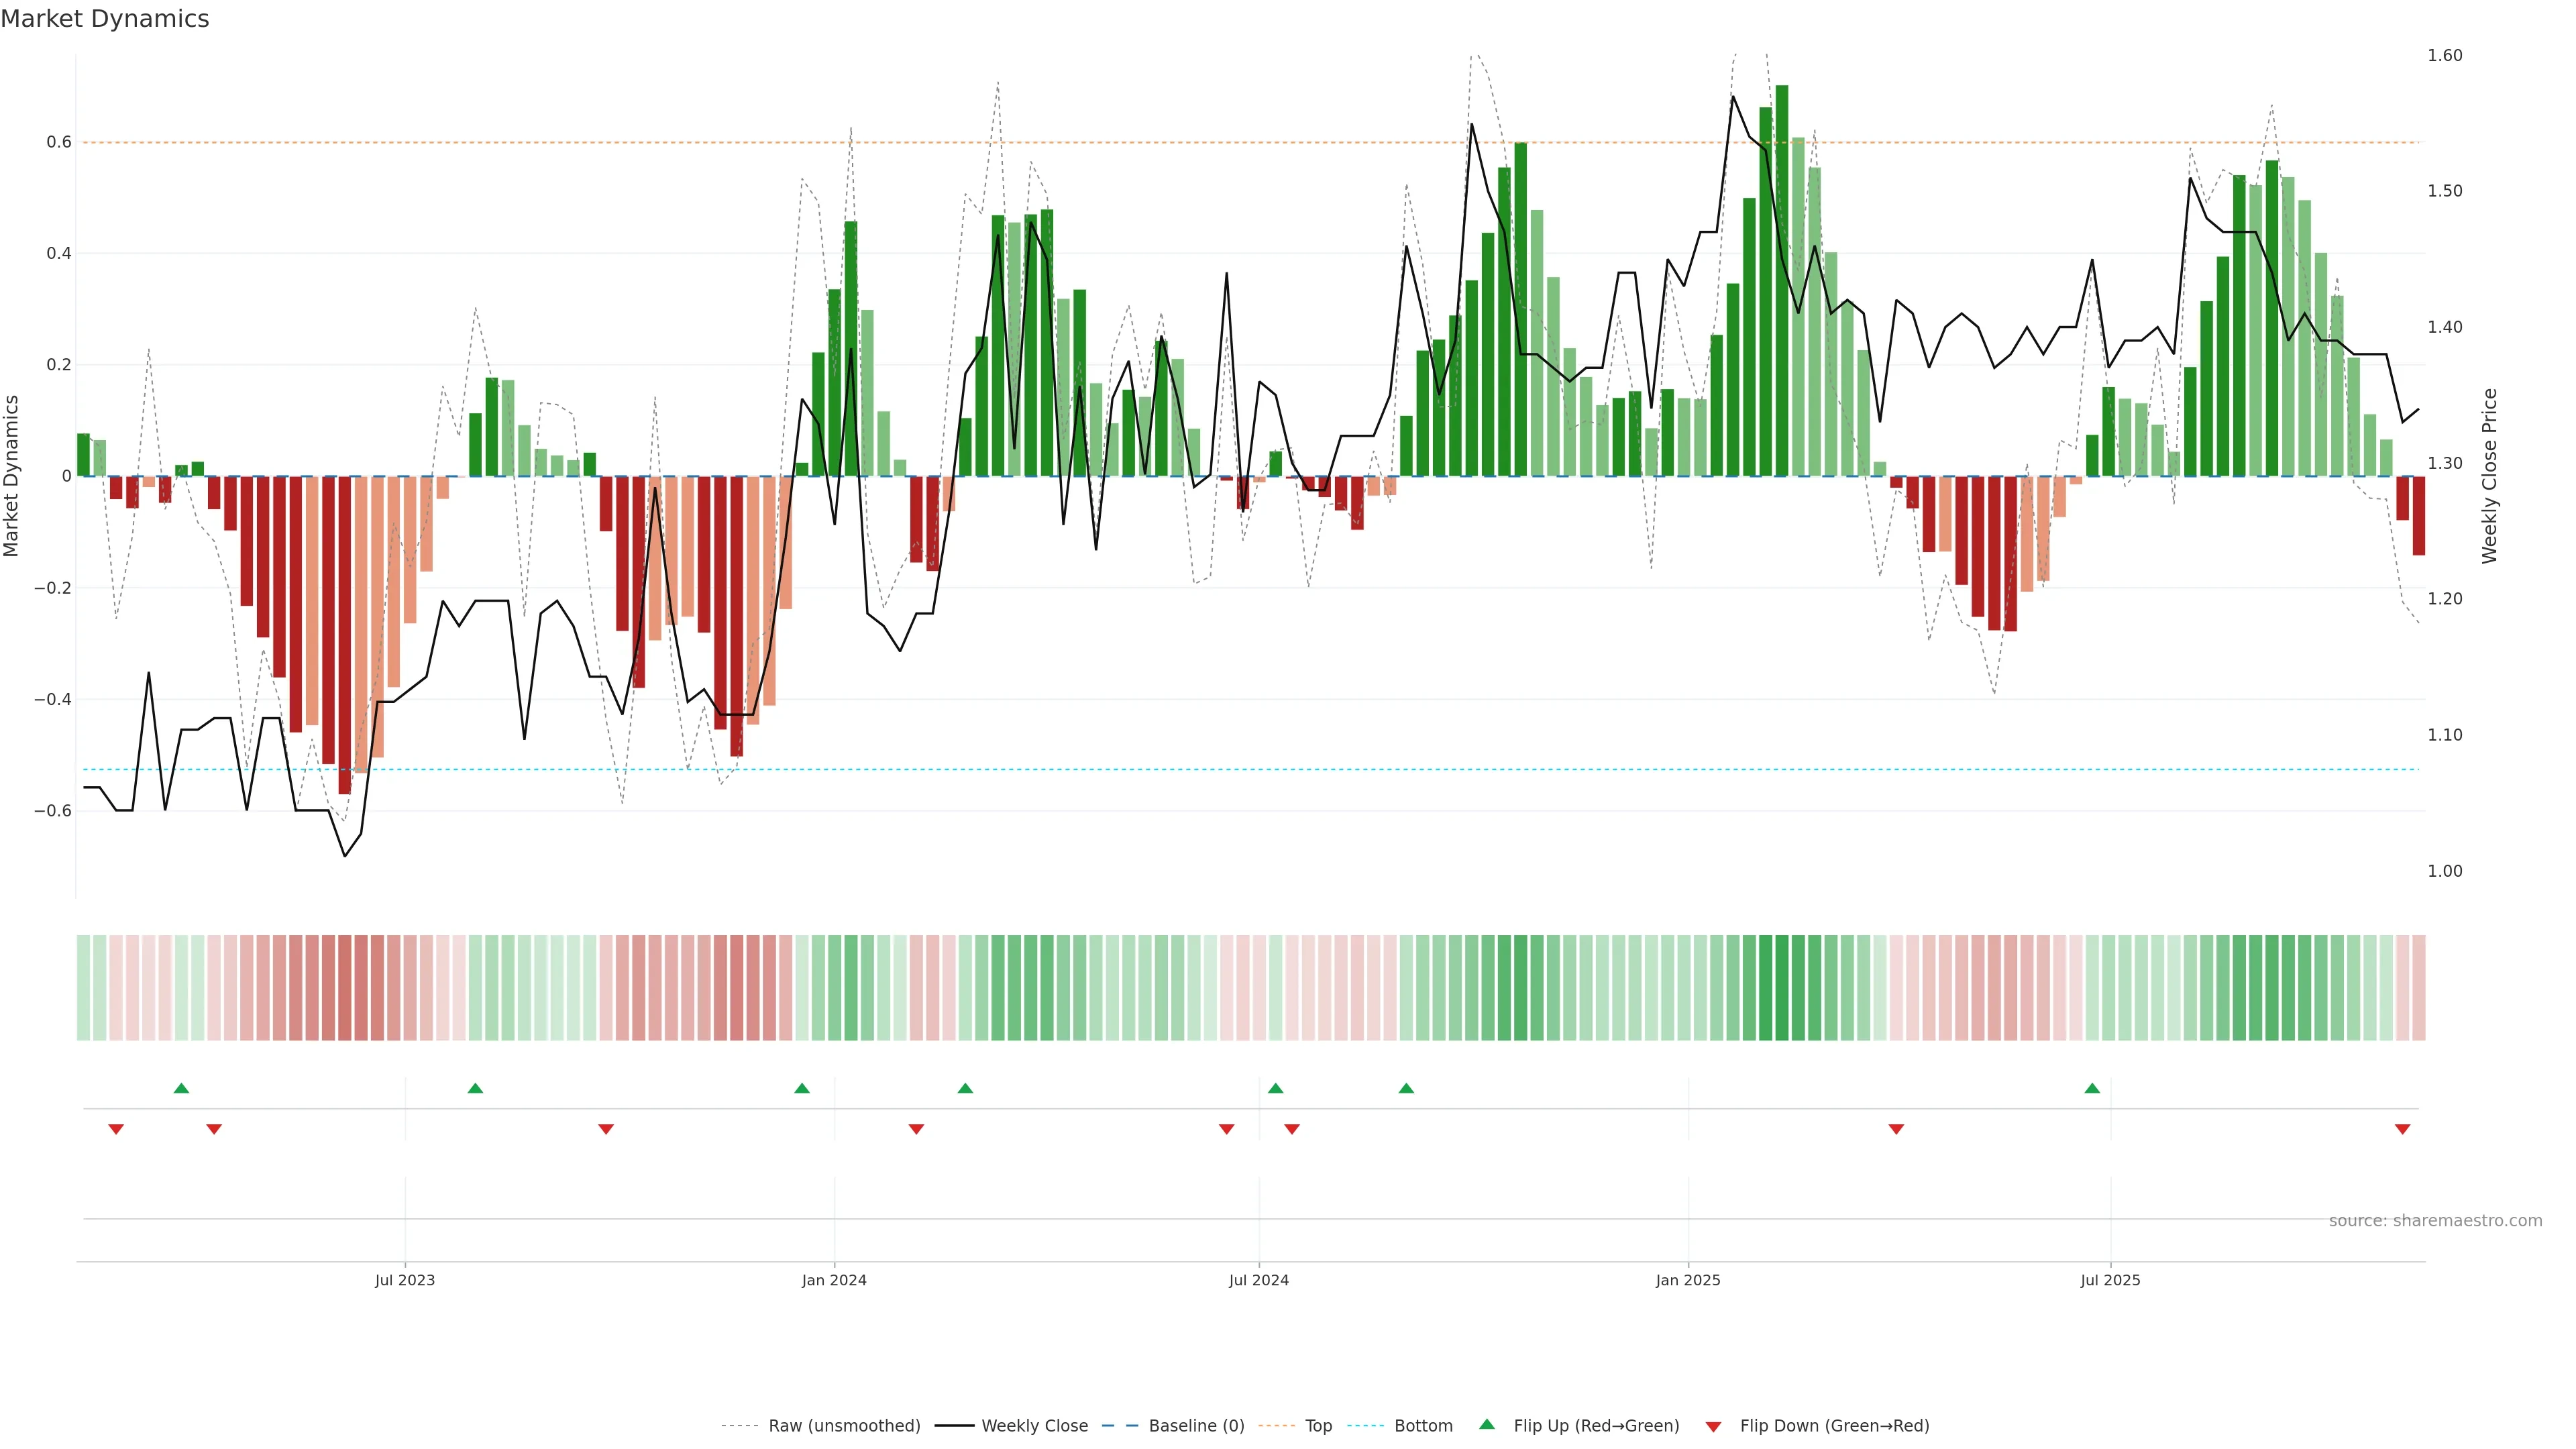Toggle the Baseline (0) legend entry
Screen dimensions: 2576x1449
click(1196, 1426)
